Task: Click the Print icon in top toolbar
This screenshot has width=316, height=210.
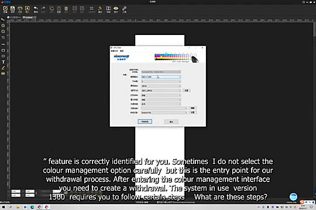Action: click(x=20, y=9)
